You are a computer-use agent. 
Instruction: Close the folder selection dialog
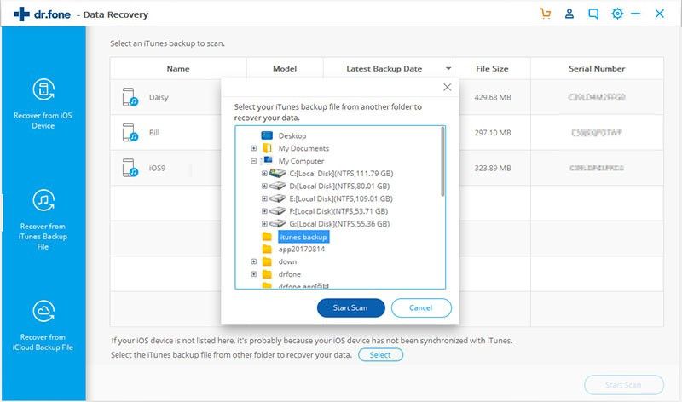pos(447,88)
